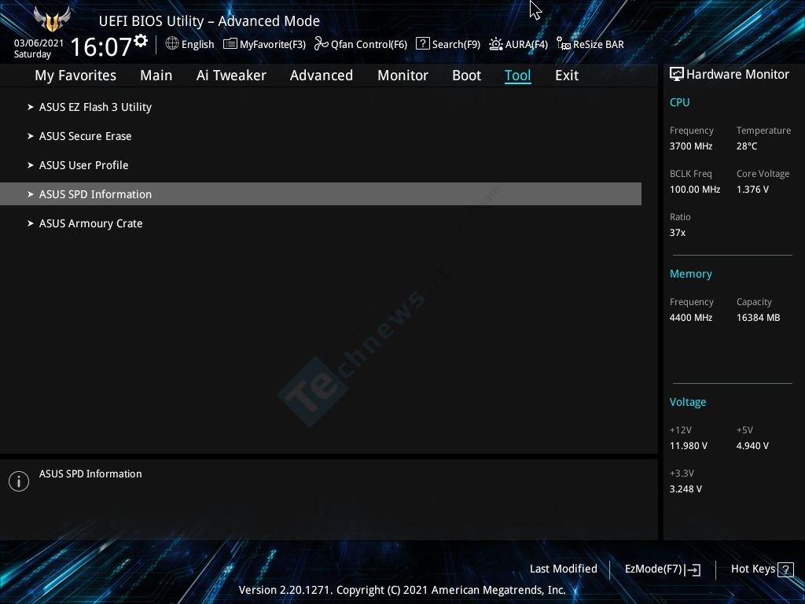Click the Hardware Monitor display icon
This screenshot has width=805, height=604.
point(677,74)
